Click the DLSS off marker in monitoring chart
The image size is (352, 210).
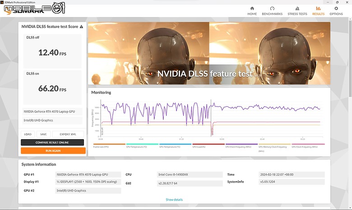coord(102,131)
